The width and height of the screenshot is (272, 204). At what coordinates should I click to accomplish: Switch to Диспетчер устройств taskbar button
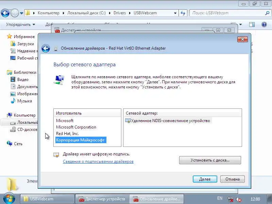[x=102, y=199]
